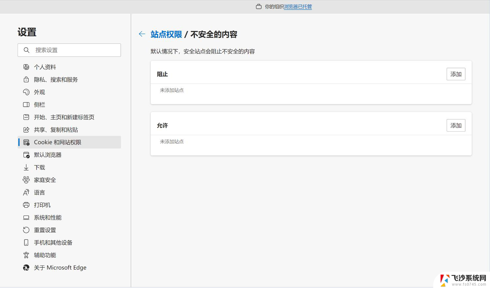Click the share icon for 共享、复制和粘贴
The image size is (490, 288).
[26, 130]
